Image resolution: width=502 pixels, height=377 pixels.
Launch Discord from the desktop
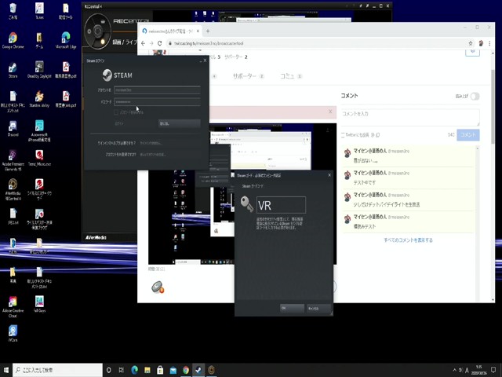point(13,129)
